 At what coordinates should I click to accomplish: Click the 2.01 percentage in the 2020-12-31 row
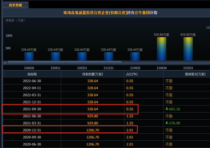130,130
